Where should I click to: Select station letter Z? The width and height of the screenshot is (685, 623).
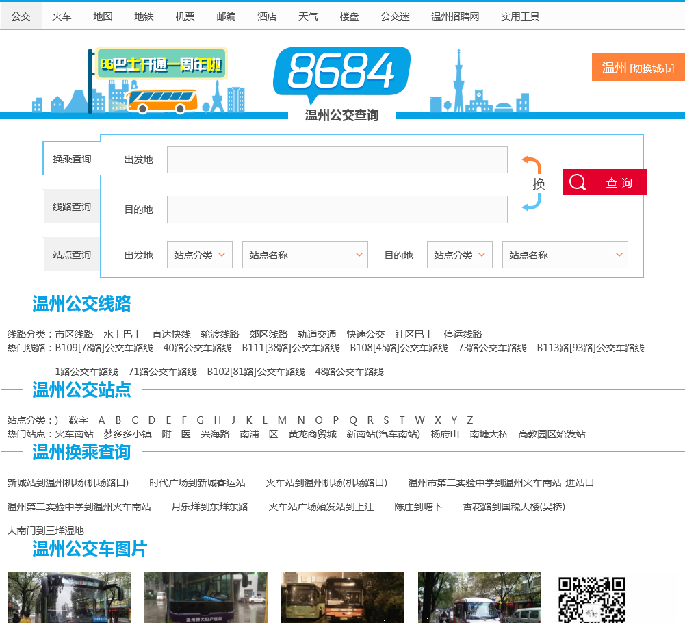[470, 420]
